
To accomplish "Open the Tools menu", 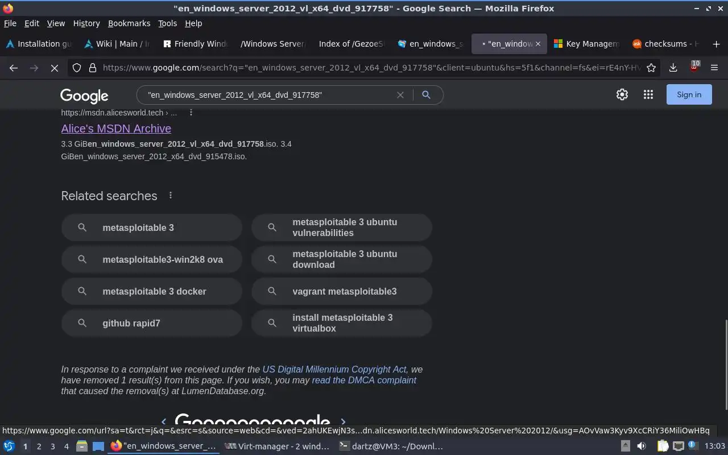I will (x=168, y=23).
